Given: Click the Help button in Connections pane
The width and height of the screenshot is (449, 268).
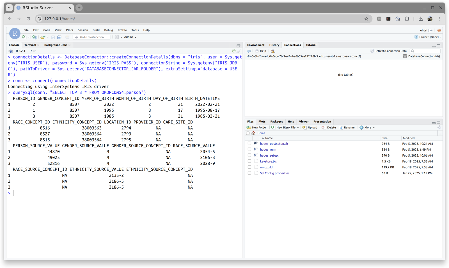Looking at the screenshot, I should (260, 51).
